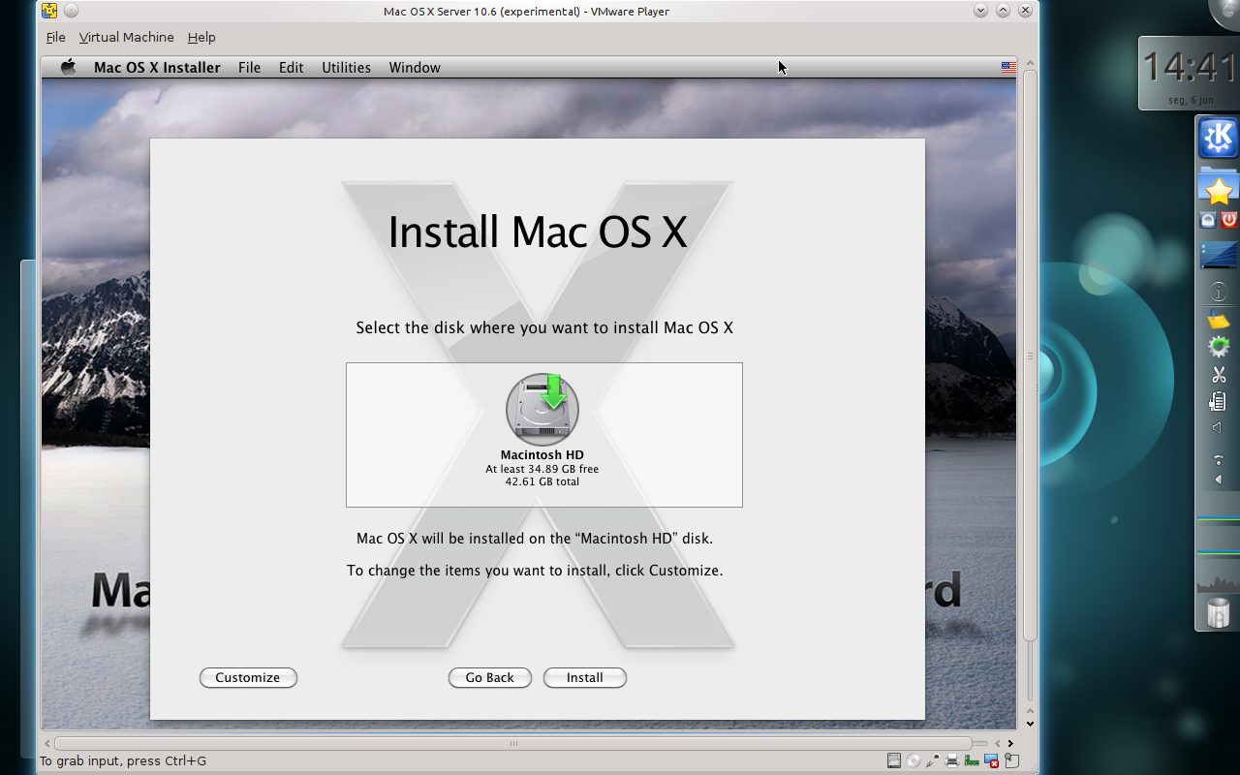
Task: Click the VMware Player title bar icon
Action: click(49, 11)
